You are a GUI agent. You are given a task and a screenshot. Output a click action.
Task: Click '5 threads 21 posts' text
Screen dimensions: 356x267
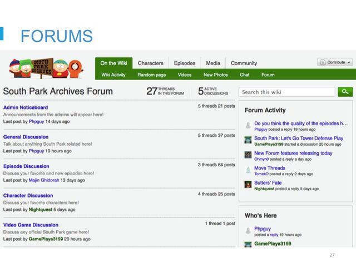pyautogui.click(x=216, y=106)
